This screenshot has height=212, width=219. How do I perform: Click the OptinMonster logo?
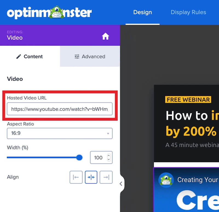[x=49, y=12]
